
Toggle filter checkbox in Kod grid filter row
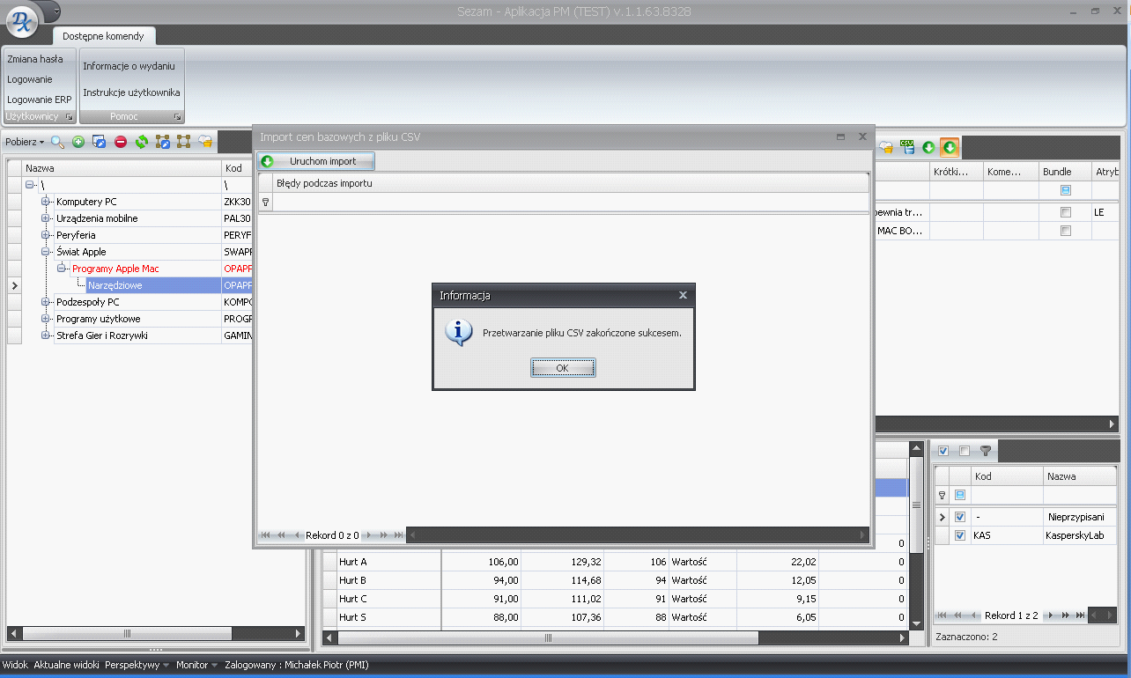(960, 495)
